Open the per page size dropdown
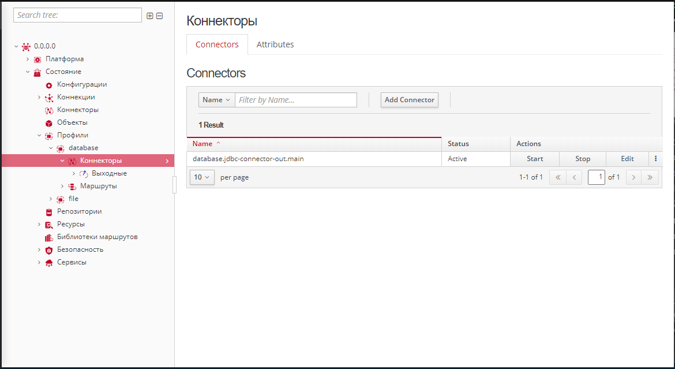675x369 pixels. pyautogui.click(x=202, y=177)
